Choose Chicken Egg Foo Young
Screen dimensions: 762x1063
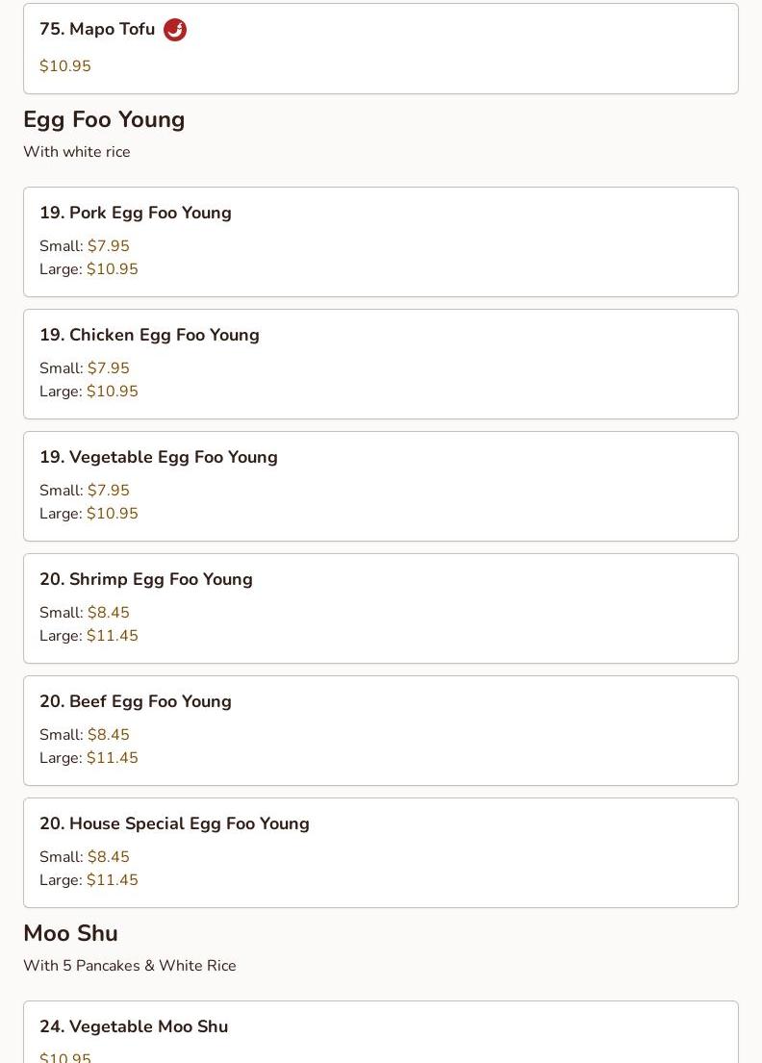click(x=380, y=364)
